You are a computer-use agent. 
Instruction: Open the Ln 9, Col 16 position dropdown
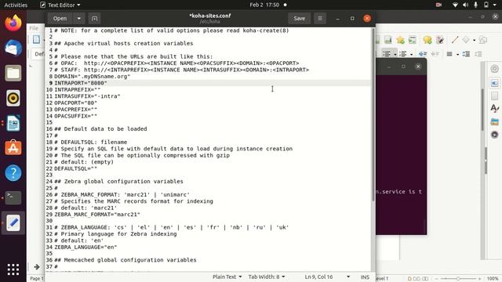click(x=327, y=277)
